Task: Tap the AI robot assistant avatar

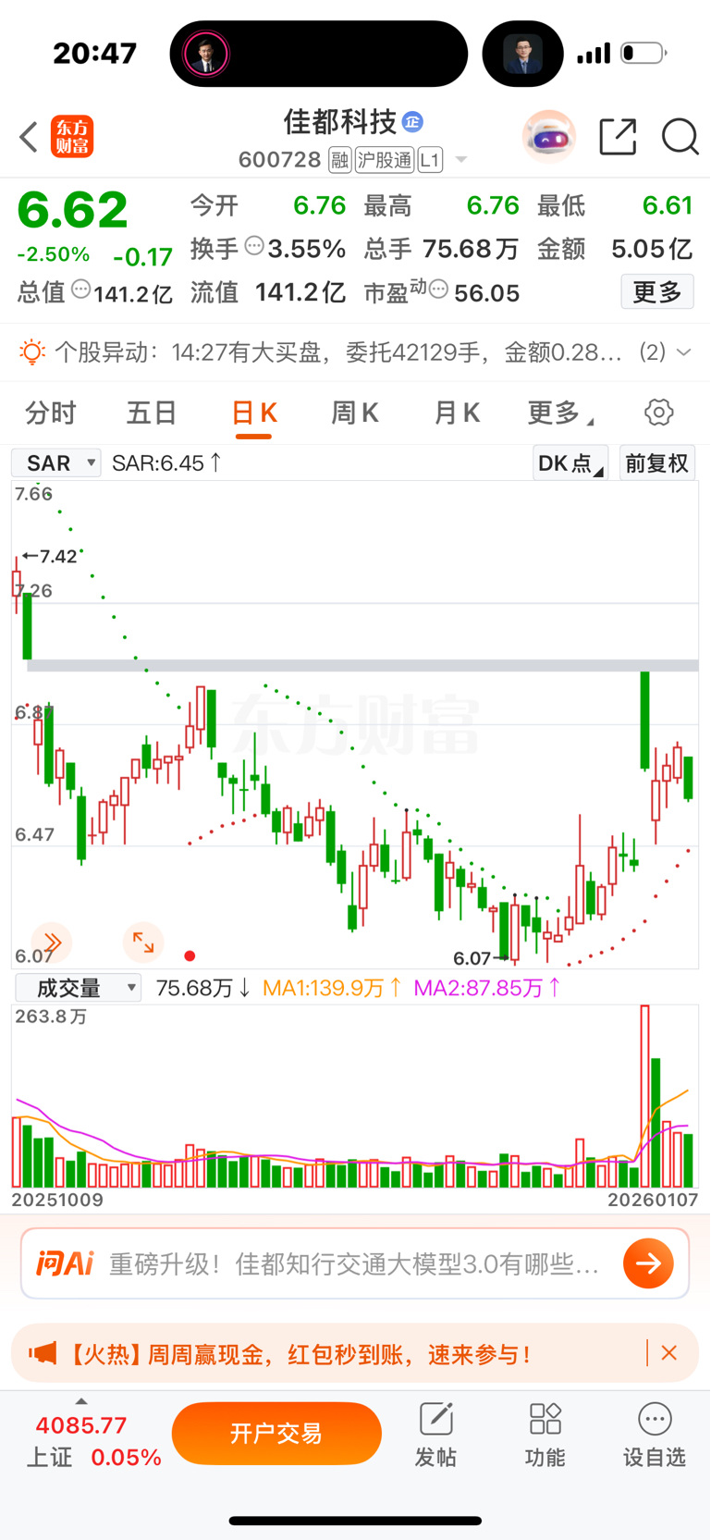Action: point(549,137)
